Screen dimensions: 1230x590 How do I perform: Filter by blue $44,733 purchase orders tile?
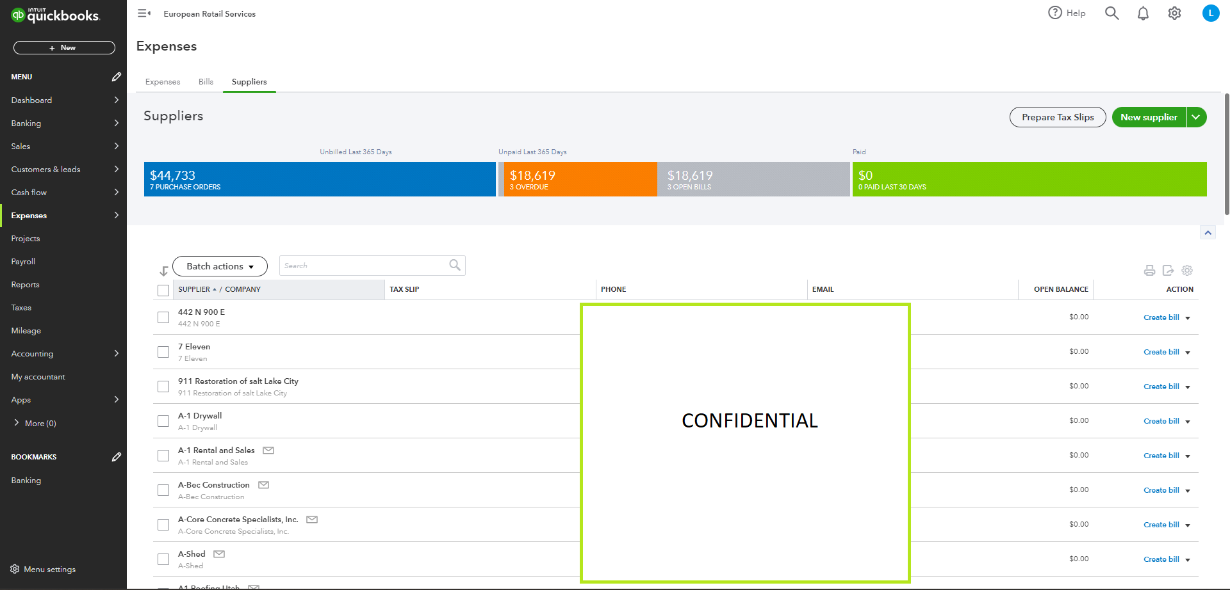point(320,179)
